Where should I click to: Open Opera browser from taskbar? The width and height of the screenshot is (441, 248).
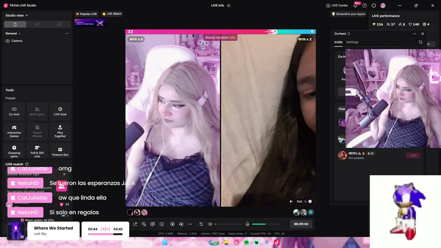coord(236,242)
